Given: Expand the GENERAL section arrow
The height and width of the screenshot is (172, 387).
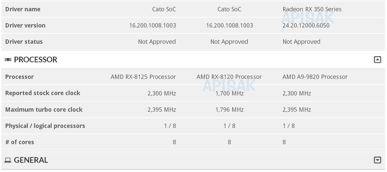Looking at the screenshot, I should point(377,160).
